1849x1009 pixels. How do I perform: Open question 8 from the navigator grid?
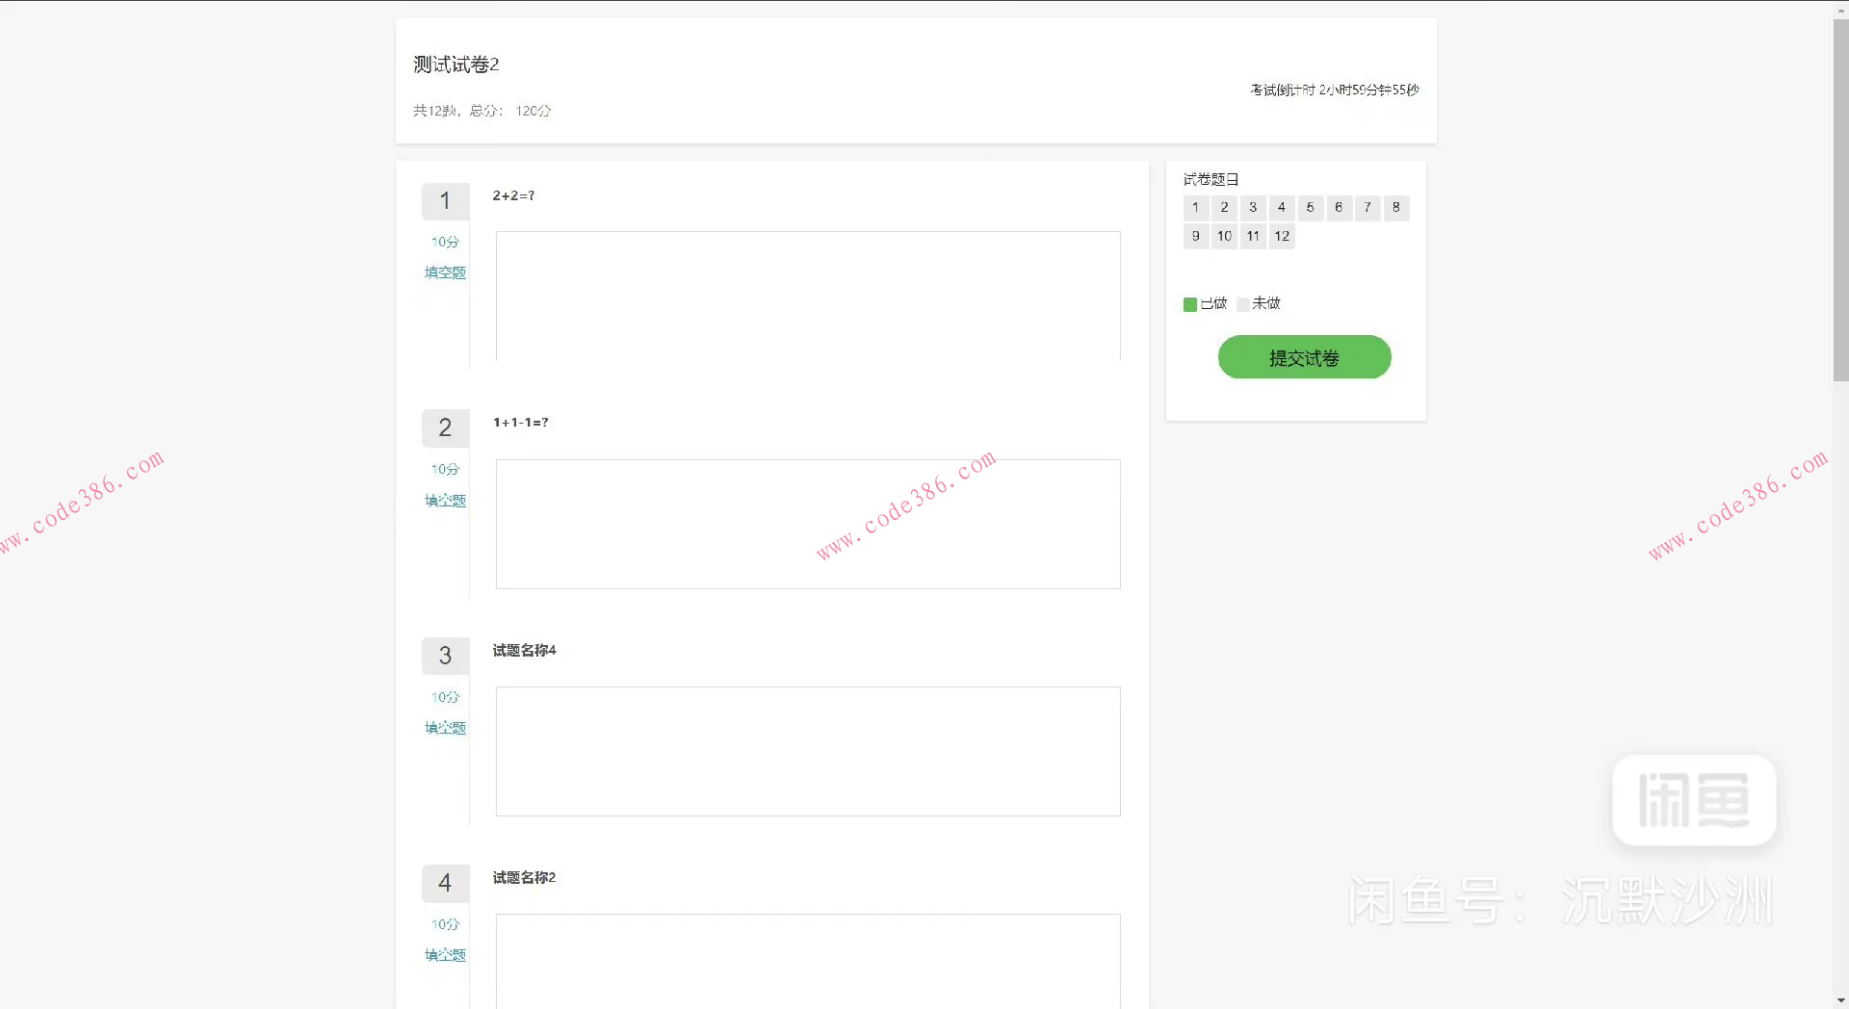tap(1396, 208)
